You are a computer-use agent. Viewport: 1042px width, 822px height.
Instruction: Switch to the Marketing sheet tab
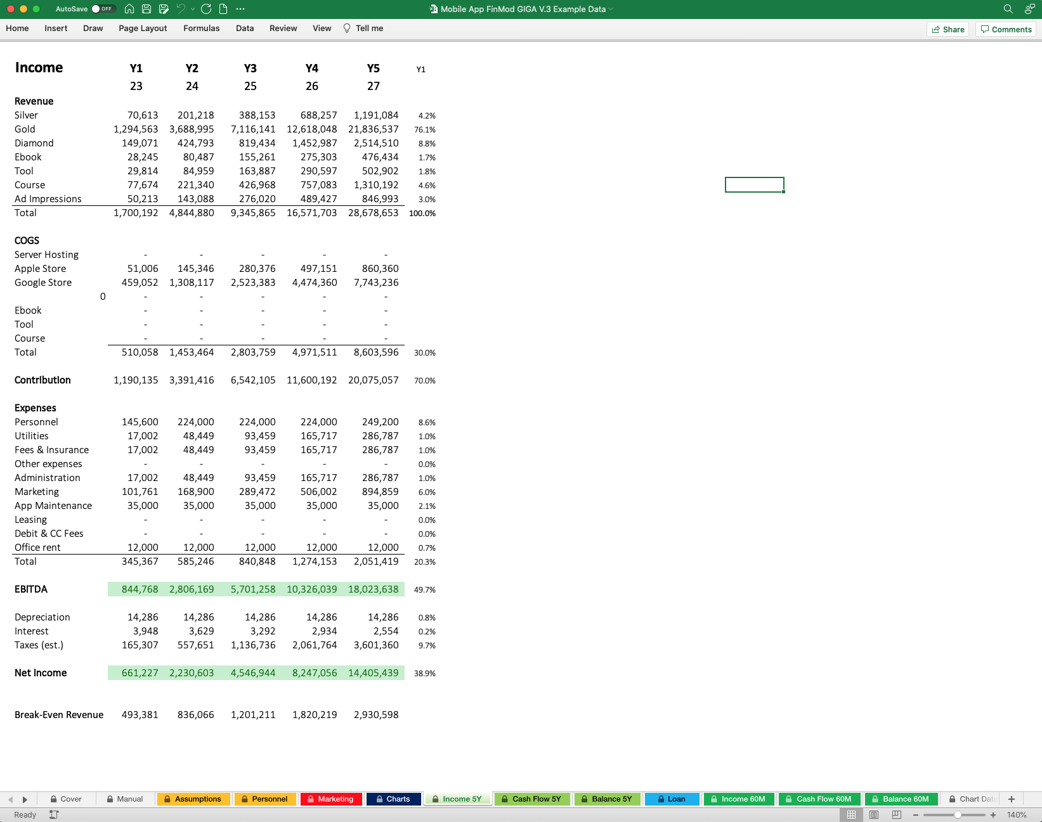(330, 799)
